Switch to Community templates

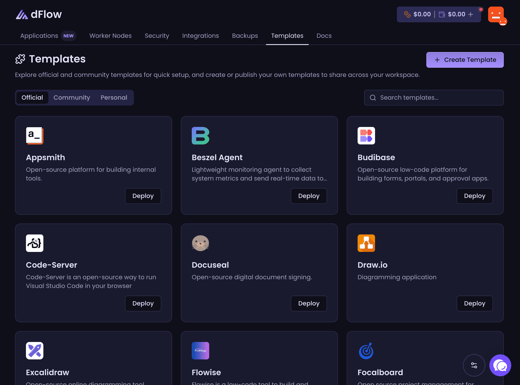[x=72, y=98]
